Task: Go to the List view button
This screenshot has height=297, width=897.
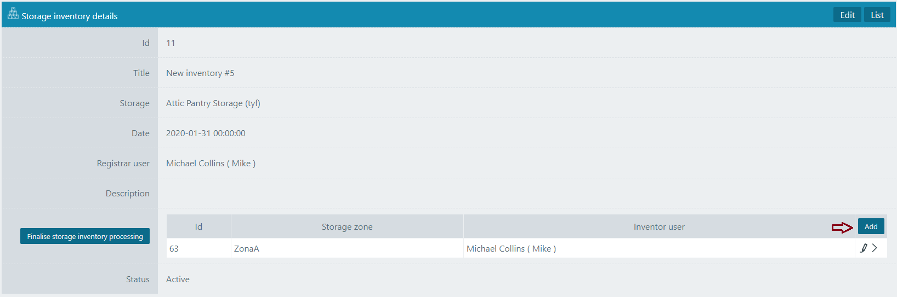Action: pos(877,15)
